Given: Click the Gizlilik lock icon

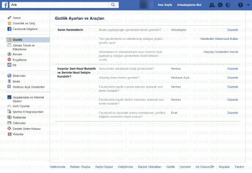Looking at the screenshot, I should [x=10, y=40].
